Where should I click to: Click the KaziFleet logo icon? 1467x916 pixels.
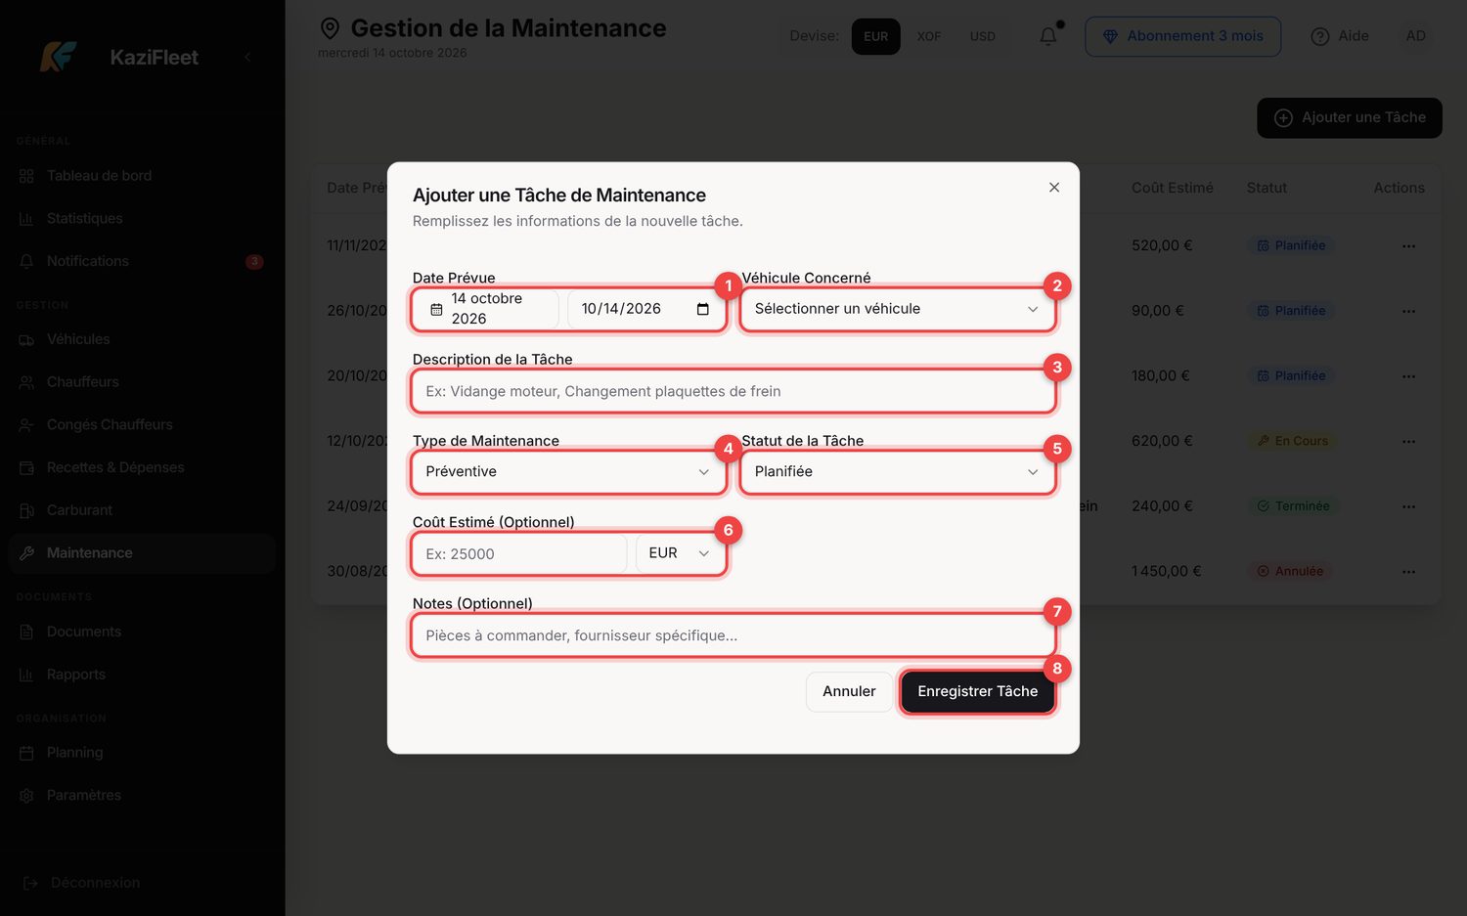[x=59, y=57]
